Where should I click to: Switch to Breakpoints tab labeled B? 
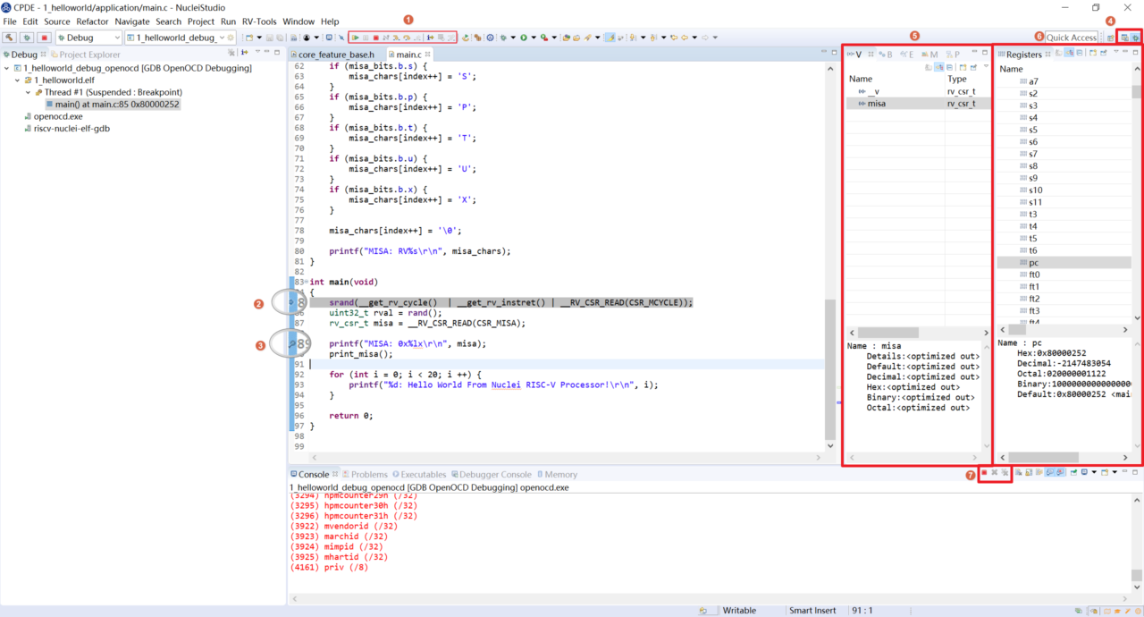point(885,55)
